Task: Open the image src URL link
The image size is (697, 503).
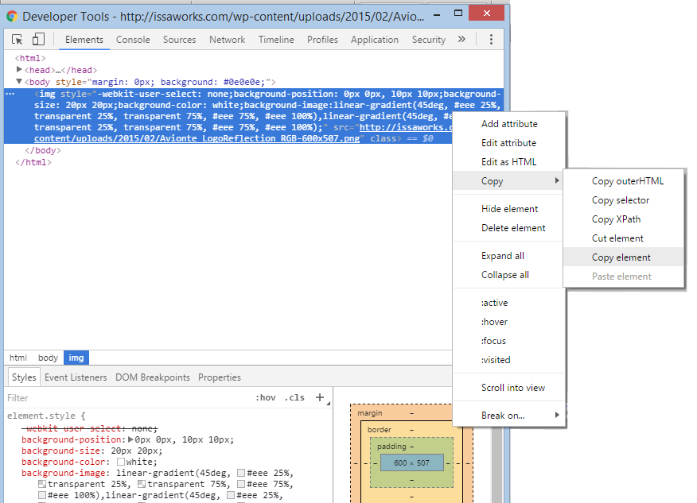Action: click(197, 138)
